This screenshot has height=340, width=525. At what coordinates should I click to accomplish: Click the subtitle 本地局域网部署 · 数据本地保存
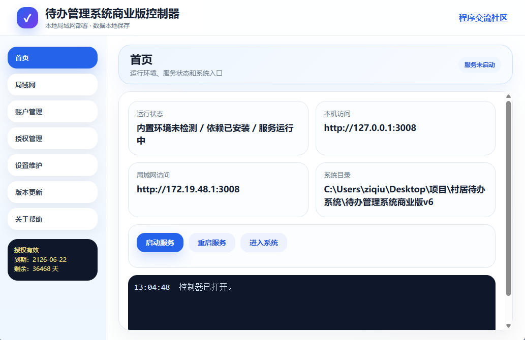(87, 26)
